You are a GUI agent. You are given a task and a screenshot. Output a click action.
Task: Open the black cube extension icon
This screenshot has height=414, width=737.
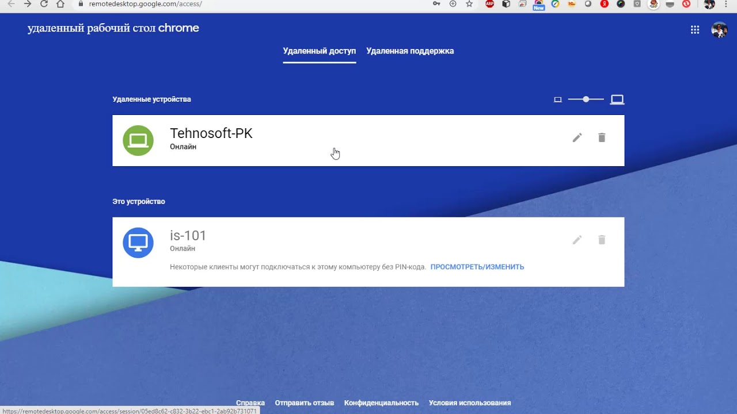click(506, 4)
